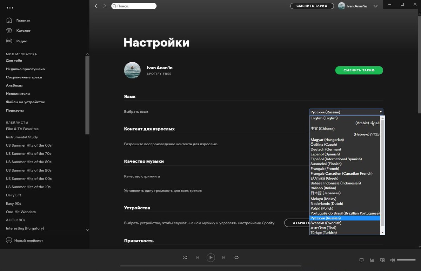This screenshot has height=271, width=421.
Task: Toggle repeat mode
Action: (x=236, y=258)
